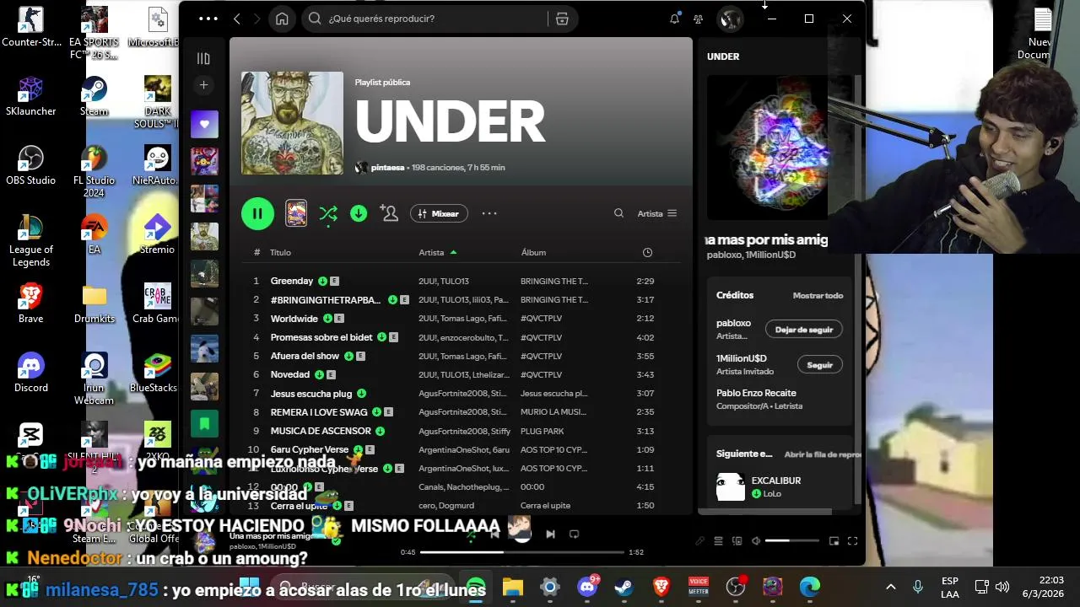Open friend activity icon
The height and width of the screenshot is (607, 1080).
pyautogui.click(x=699, y=19)
